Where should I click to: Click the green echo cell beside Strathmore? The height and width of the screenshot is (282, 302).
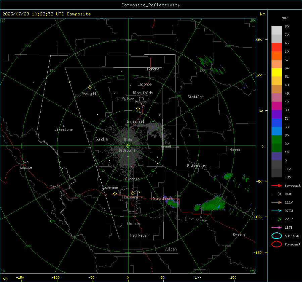[172, 203]
